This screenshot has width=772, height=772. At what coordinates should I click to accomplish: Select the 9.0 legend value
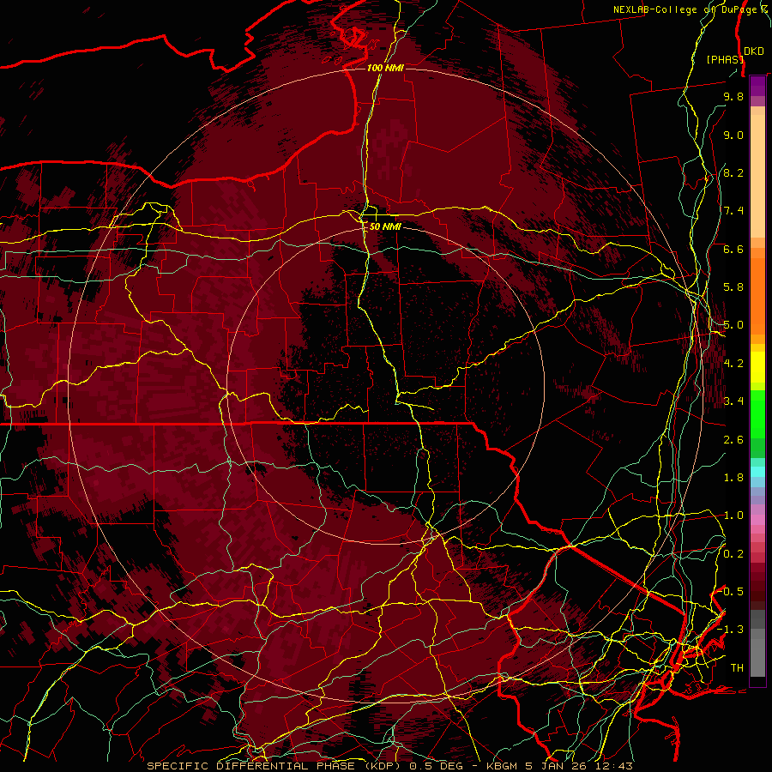click(x=733, y=135)
